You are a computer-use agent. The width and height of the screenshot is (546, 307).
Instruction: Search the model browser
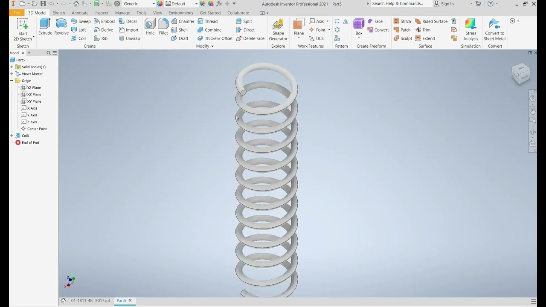[x=49, y=53]
